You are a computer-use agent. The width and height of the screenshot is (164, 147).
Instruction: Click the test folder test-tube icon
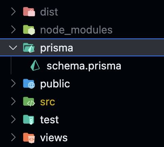click(29, 120)
